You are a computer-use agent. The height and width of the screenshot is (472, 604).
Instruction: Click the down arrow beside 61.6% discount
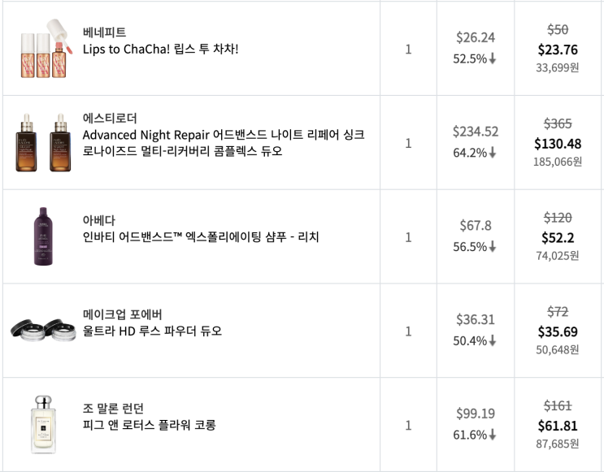coord(493,435)
